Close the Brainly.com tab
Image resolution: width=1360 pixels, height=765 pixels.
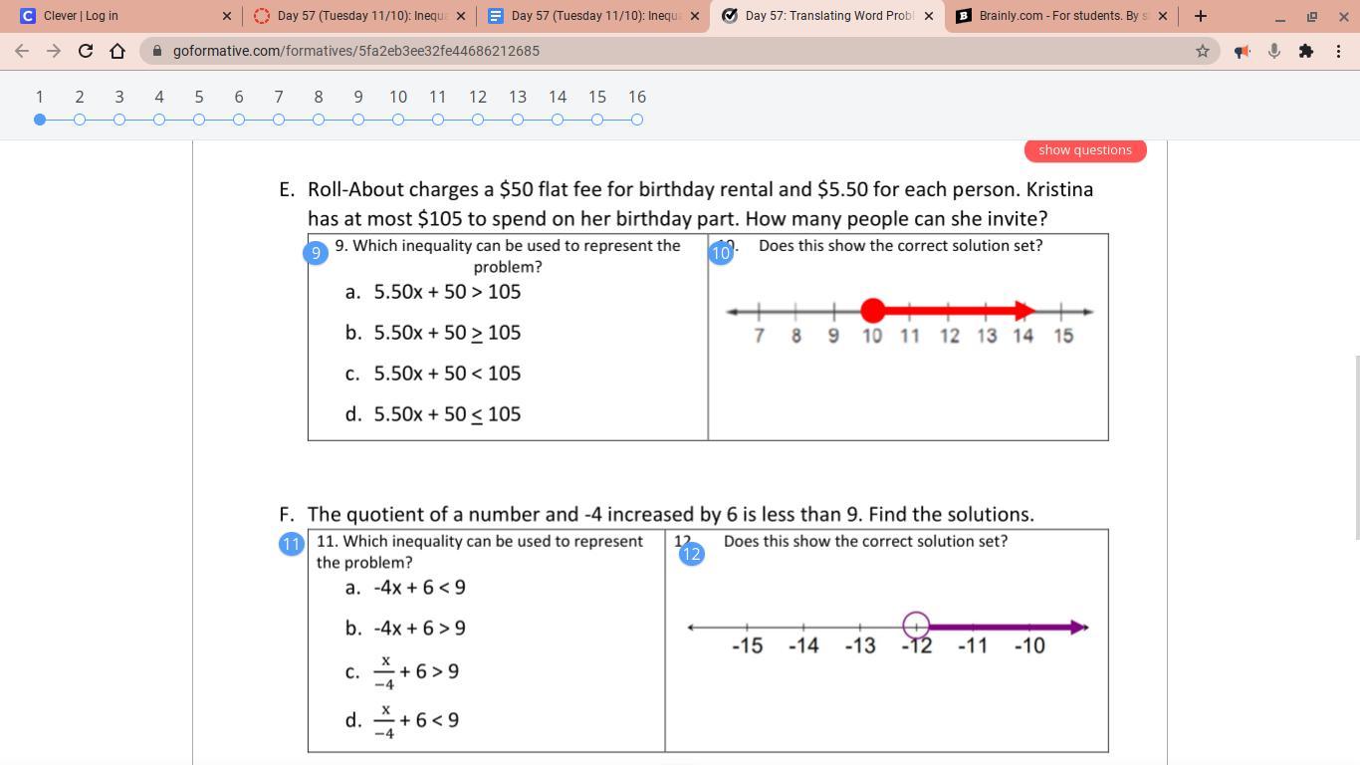click(x=1162, y=16)
